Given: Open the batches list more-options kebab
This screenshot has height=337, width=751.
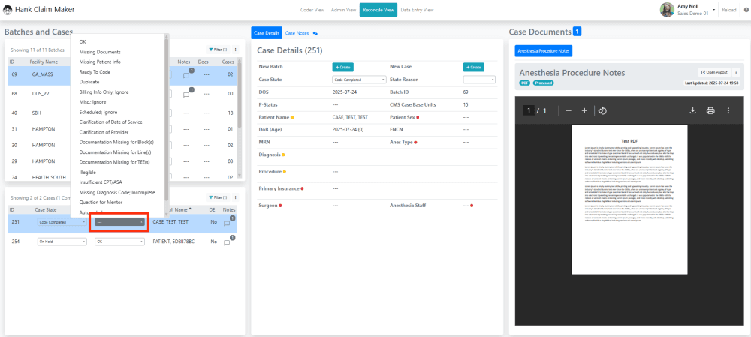Looking at the screenshot, I should click(235, 50).
